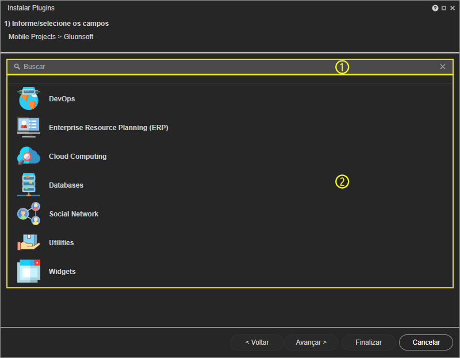Choose the Cloud Computing cloud icon
This screenshot has width=460, height=358.
point(28,156)
